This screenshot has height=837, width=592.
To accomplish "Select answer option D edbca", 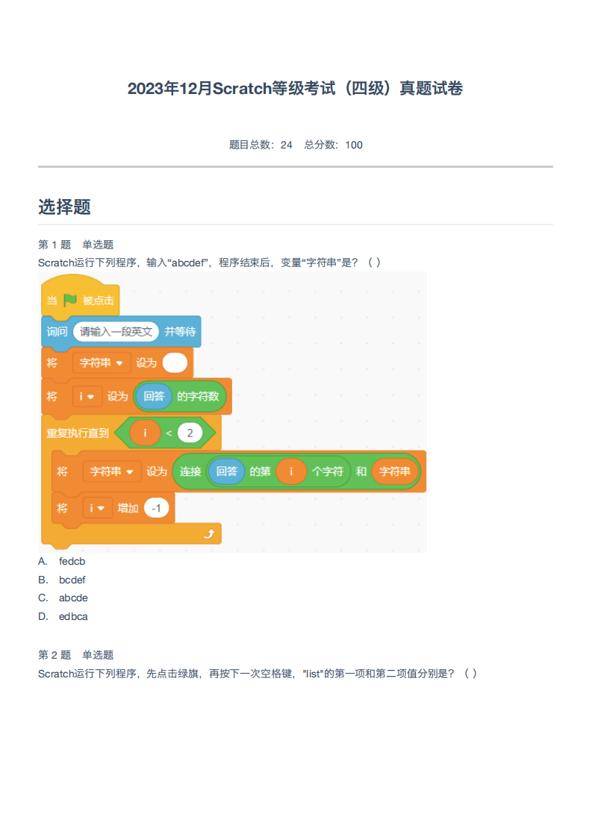I will (63, 617).
